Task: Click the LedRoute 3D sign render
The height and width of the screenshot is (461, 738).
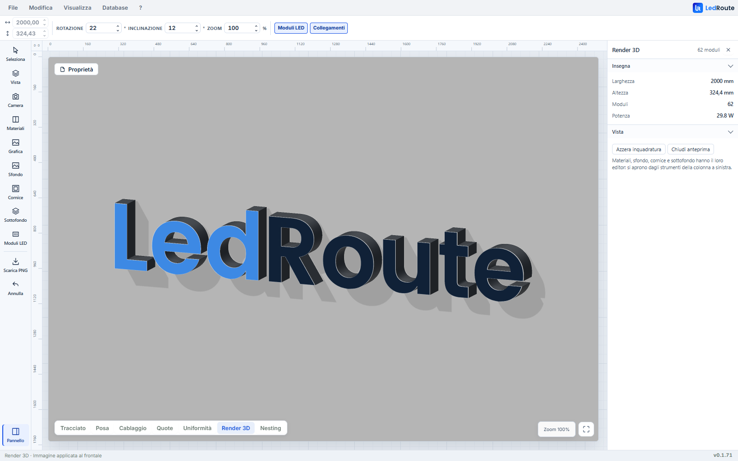Action: tap(323, 251)
